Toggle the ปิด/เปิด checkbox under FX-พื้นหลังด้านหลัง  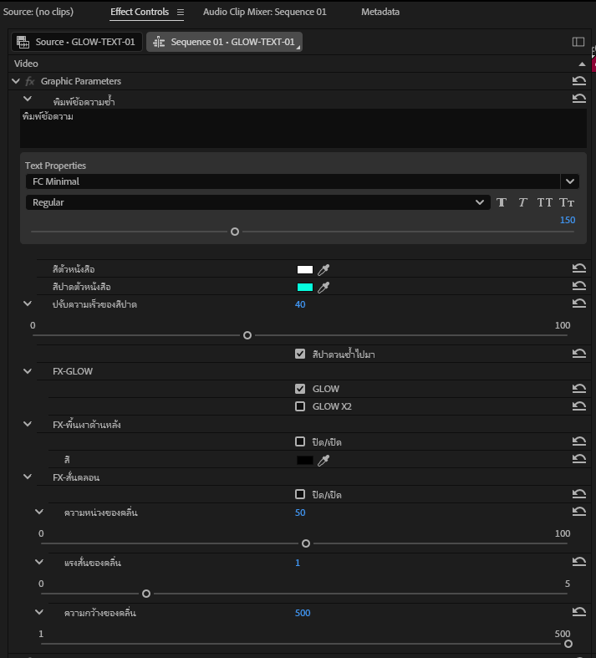click(x=300, y=441)
